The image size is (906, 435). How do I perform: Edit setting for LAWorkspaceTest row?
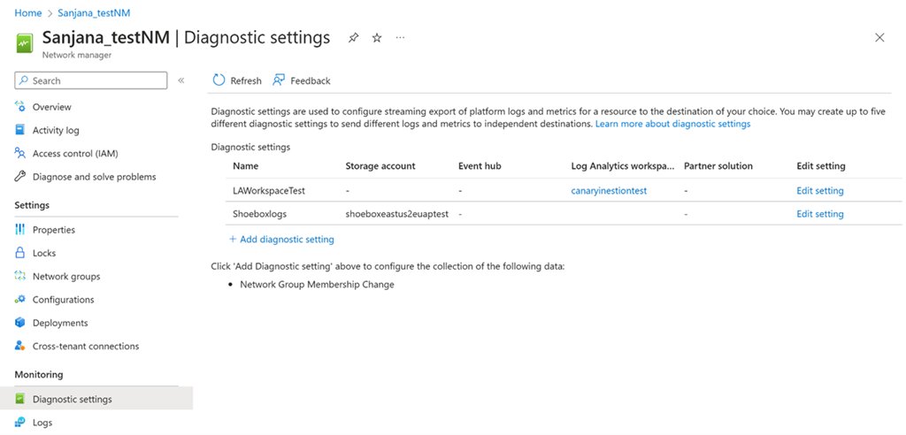820,191
